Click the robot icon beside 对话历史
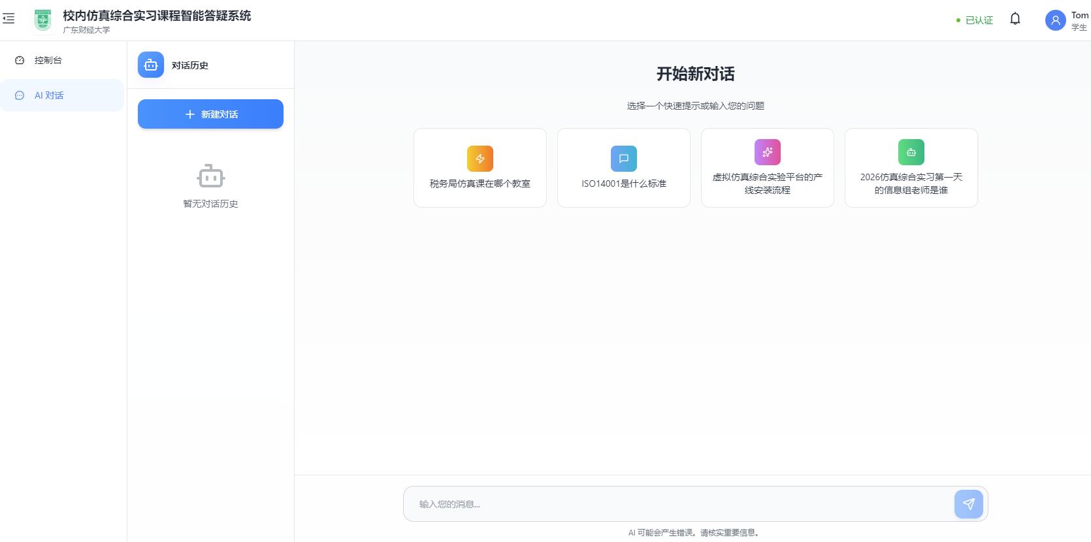 [151, 65]
